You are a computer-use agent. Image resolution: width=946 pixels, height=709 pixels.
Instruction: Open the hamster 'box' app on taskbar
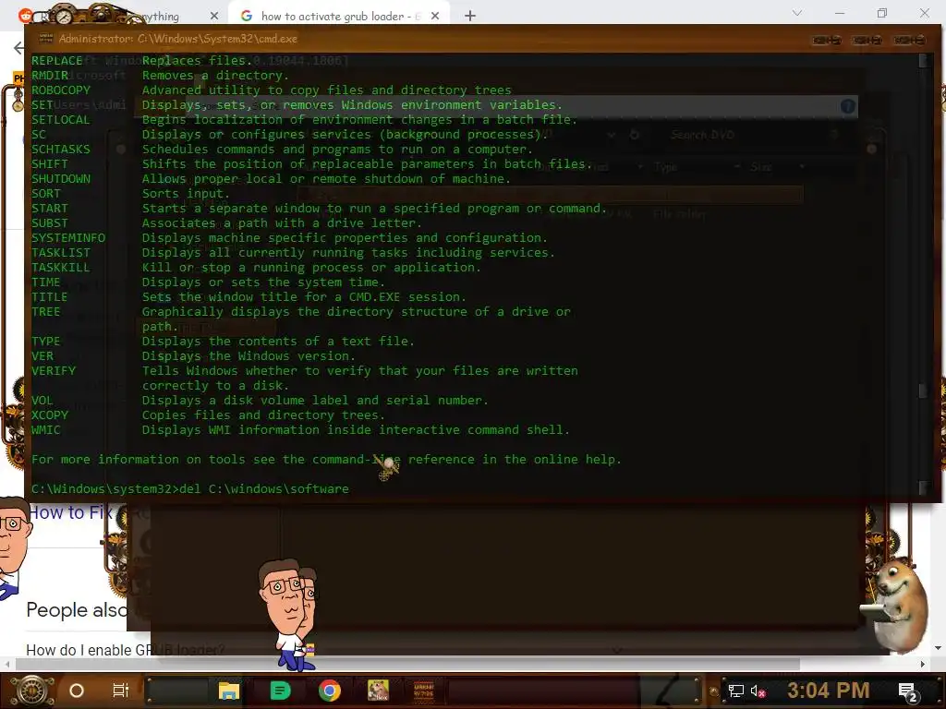(x=378, y=691)
